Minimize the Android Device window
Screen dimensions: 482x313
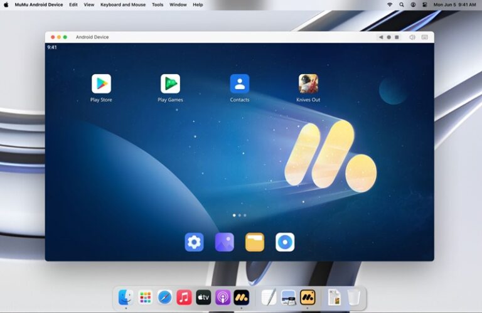coord(59,37)
